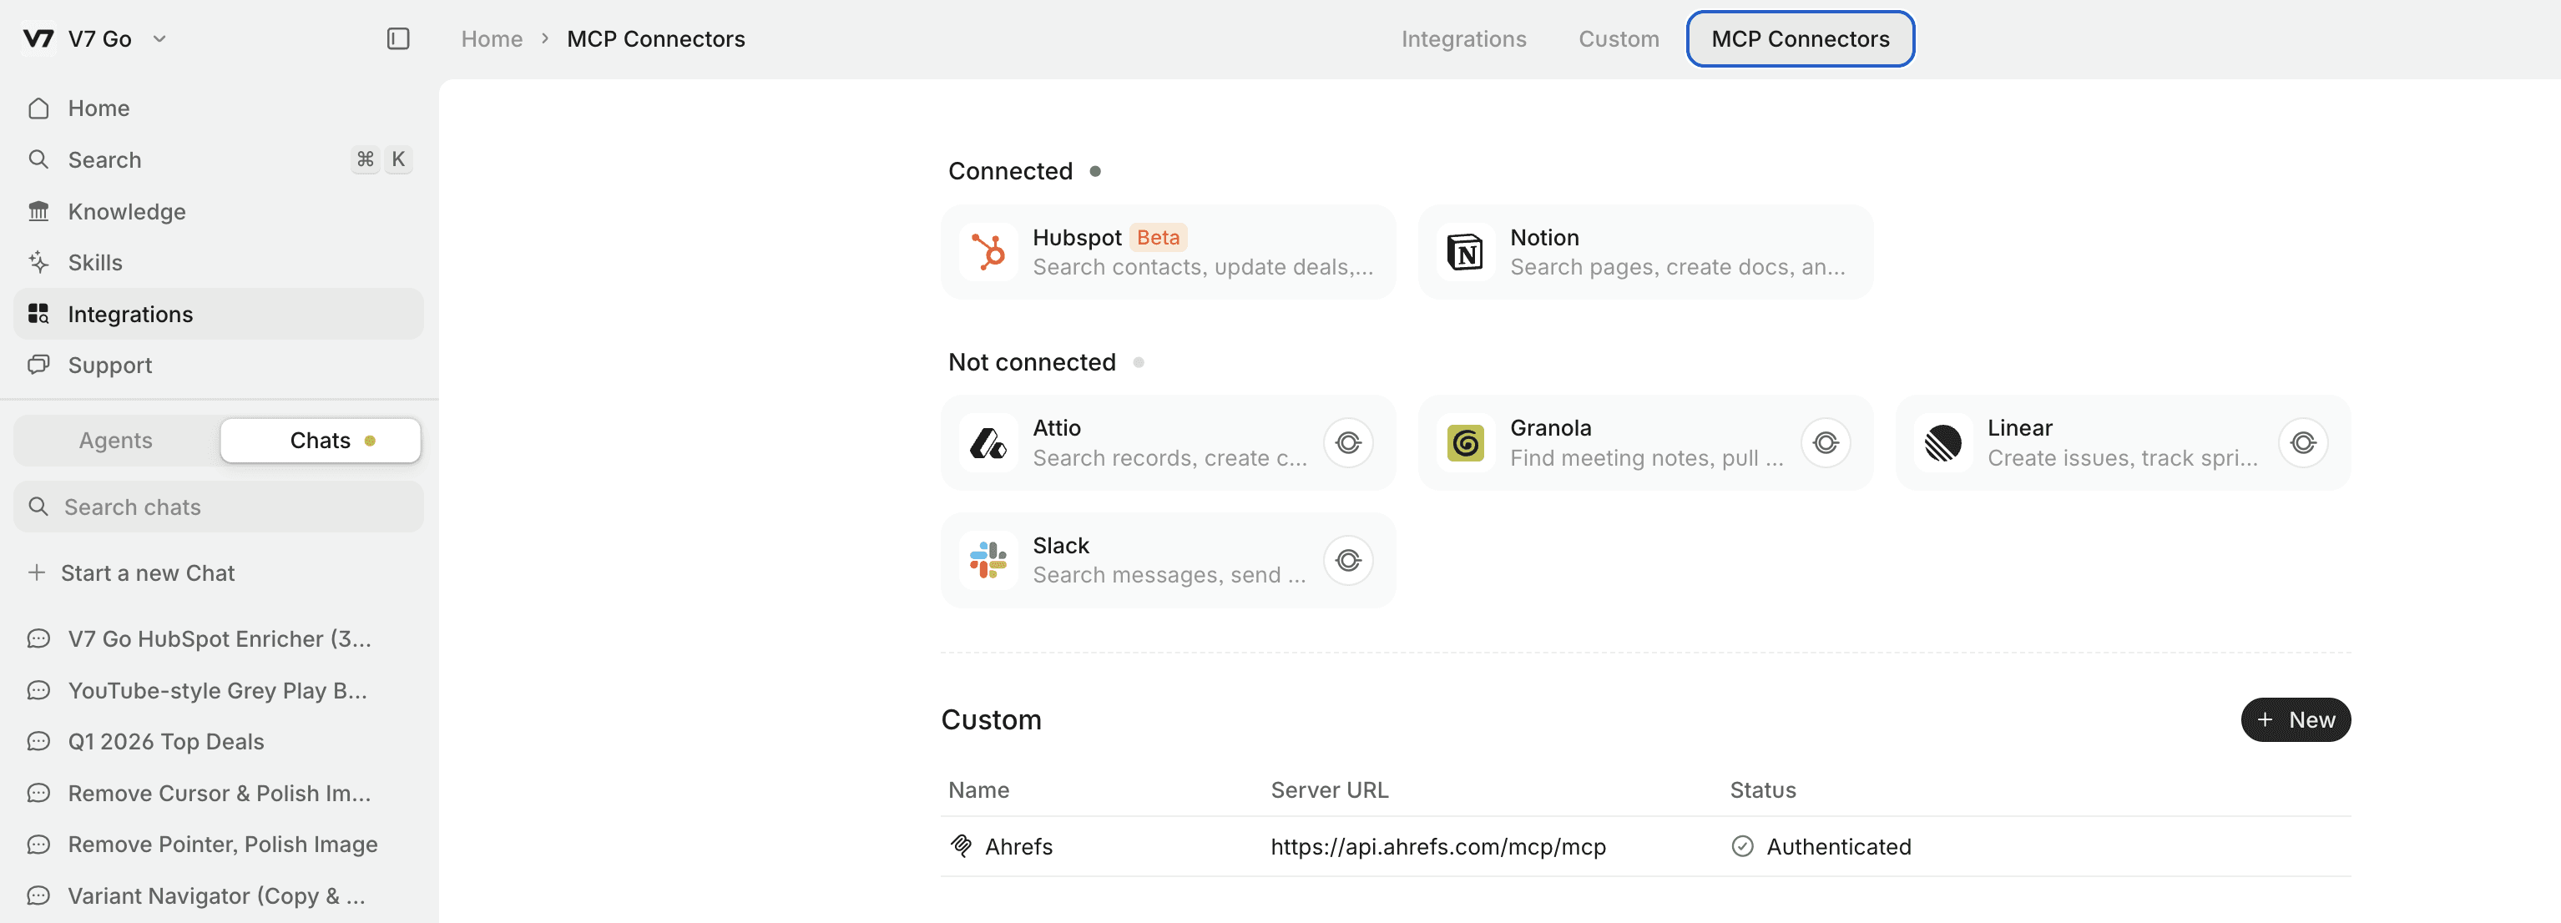The width and height of the screenshot is (2561, 923).
Task: Click the Slack connect icon
Action: (x=1347, y=560)
